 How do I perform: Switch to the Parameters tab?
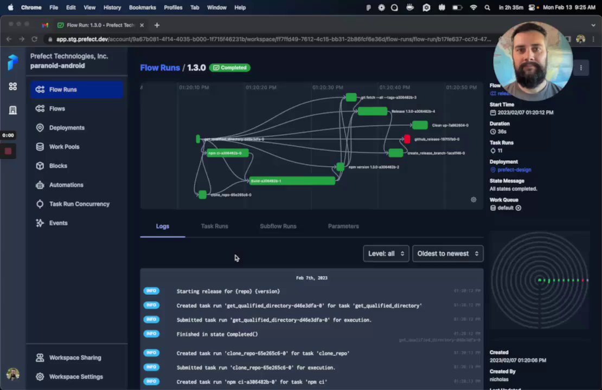point(343,226)
